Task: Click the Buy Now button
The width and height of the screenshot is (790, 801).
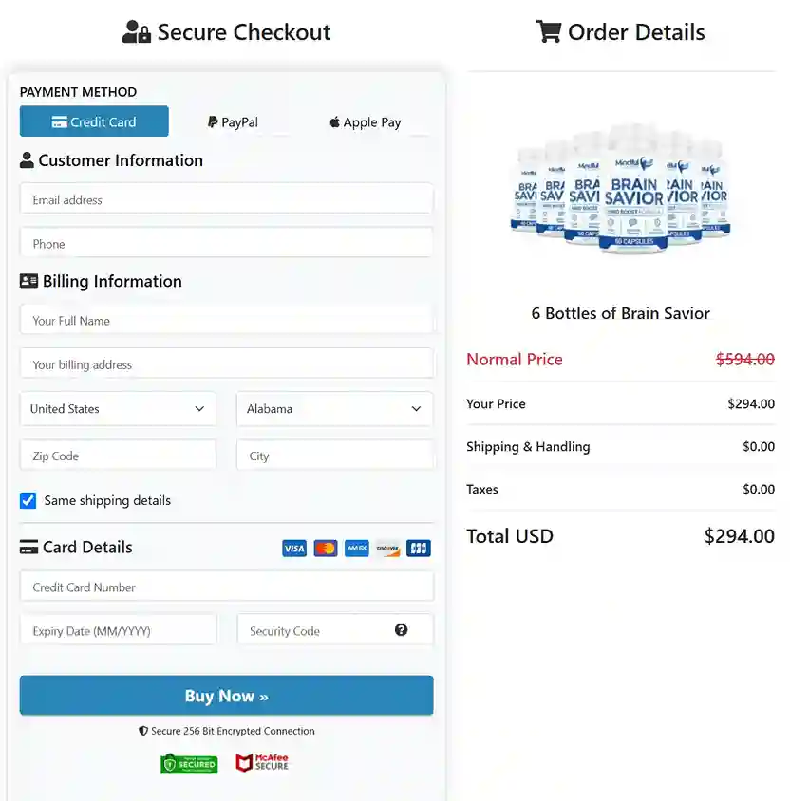Action: (226, 695)
